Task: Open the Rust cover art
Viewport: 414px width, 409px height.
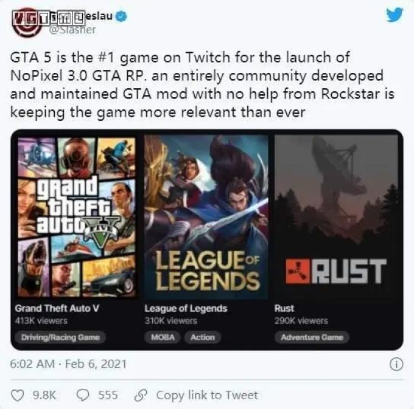Action: point(336,216)
